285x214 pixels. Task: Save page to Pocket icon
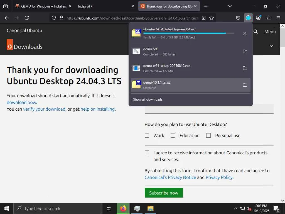point(238,18)
